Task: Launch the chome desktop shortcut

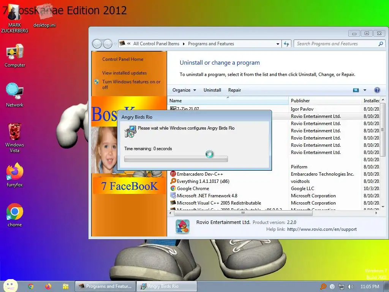Action: pyautogui.click(x=15, y=215)
